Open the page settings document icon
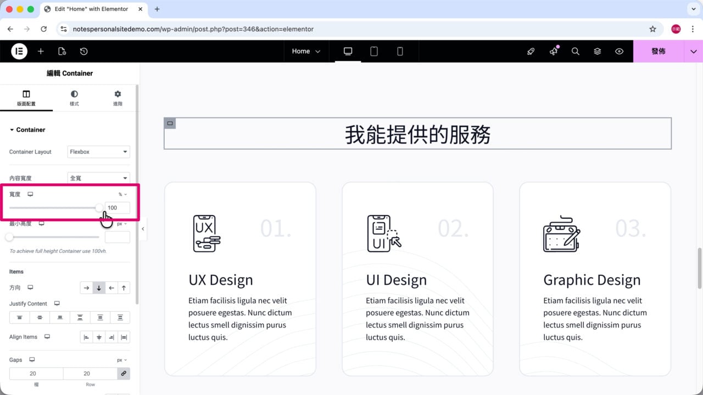This screenshot has width=703, height=395. tap(62, 51)
